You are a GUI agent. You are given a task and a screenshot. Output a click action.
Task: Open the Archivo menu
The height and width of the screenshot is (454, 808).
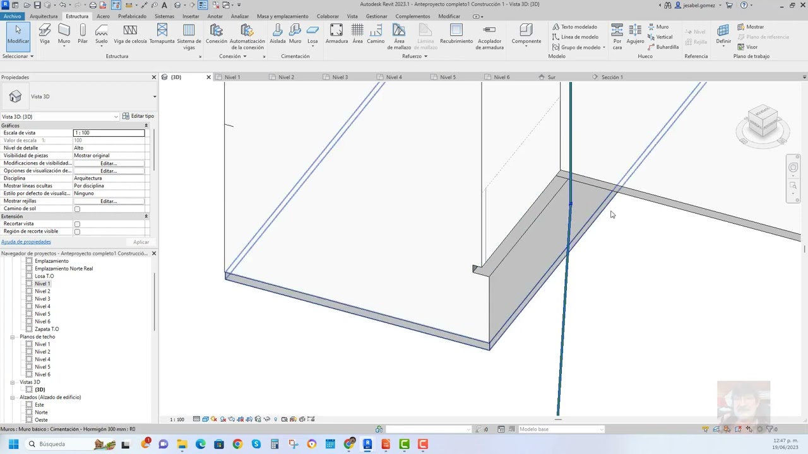click(x=12, y=16)
